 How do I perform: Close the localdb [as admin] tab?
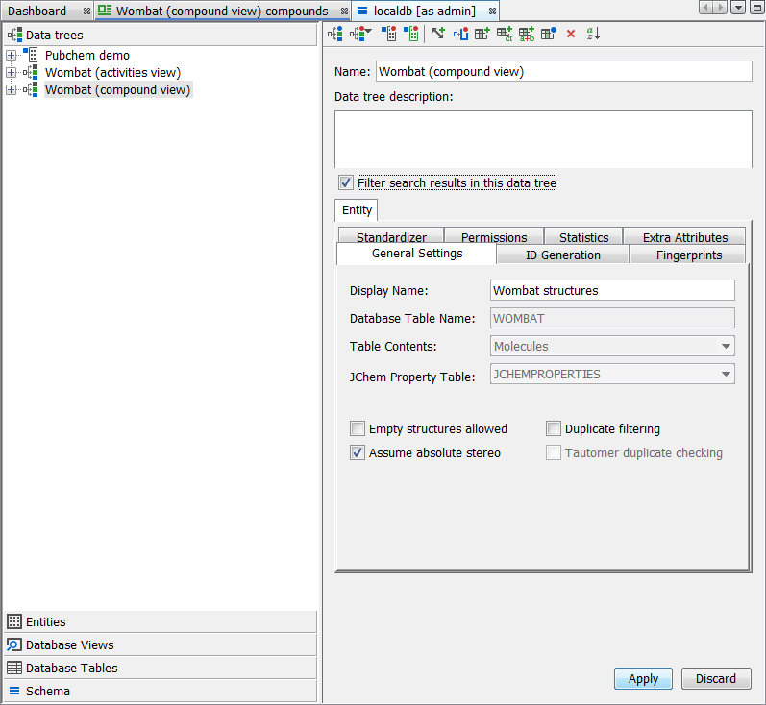coord(492,11)
